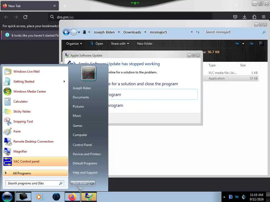The height and width of the screenshot is (202, 270).
Task: Select the VLC media file row
Action: (231, 73)
